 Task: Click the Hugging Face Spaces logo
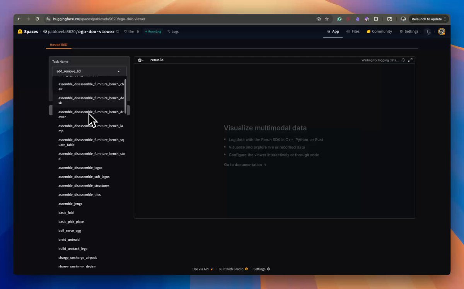click(28, 32)
